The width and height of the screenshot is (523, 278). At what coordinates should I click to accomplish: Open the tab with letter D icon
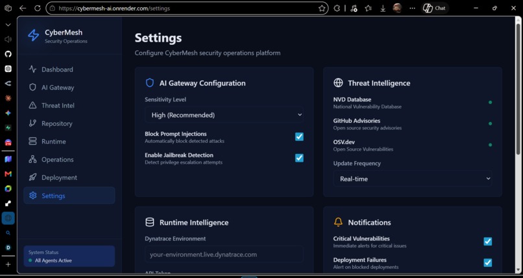click(x=8, y=247)
